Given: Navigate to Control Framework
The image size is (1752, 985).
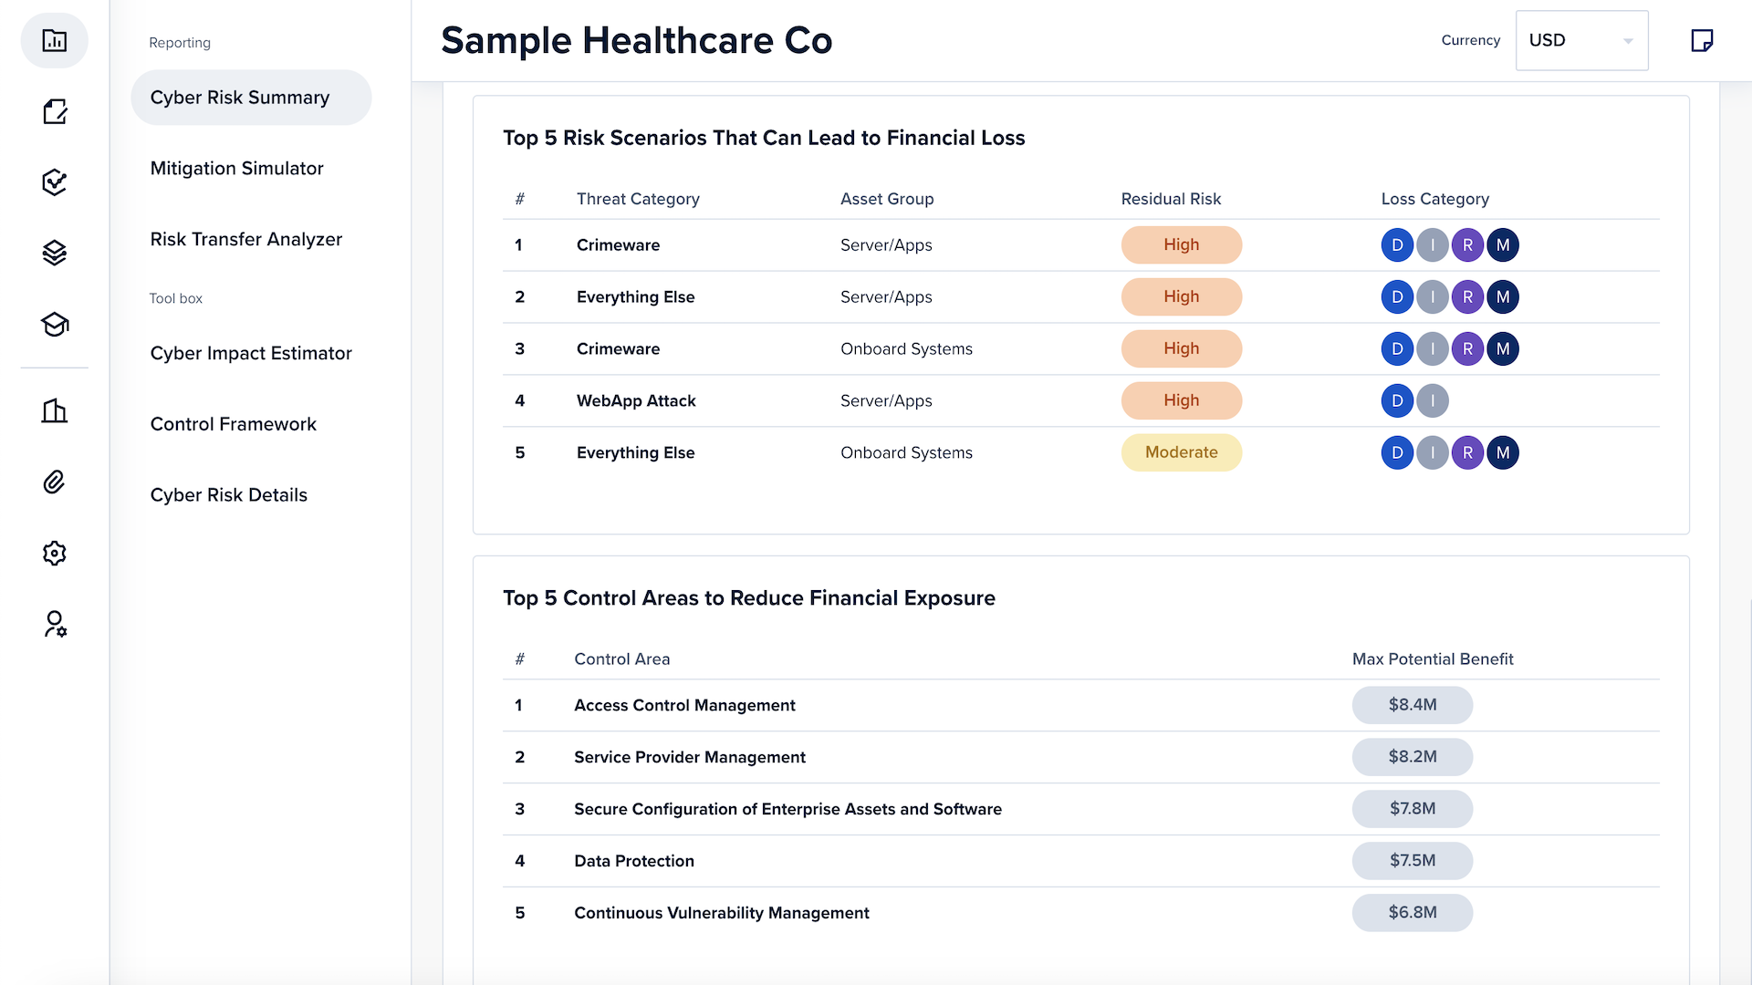Looking at the screenshot, I should coord(234,424).
